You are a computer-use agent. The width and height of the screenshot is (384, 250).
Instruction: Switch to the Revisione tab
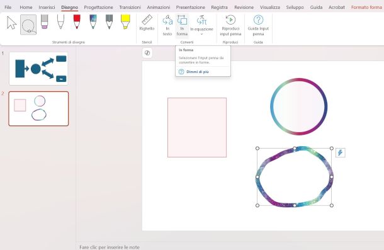pos(244,8)
